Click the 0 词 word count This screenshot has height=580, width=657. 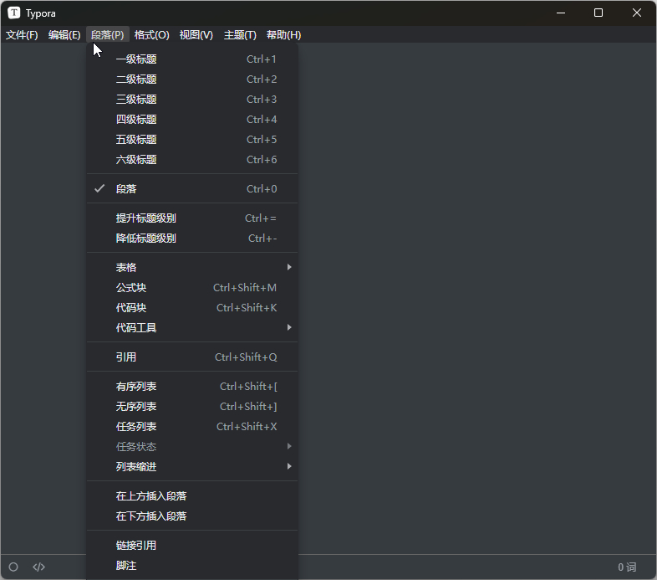(x=627, y=567)
